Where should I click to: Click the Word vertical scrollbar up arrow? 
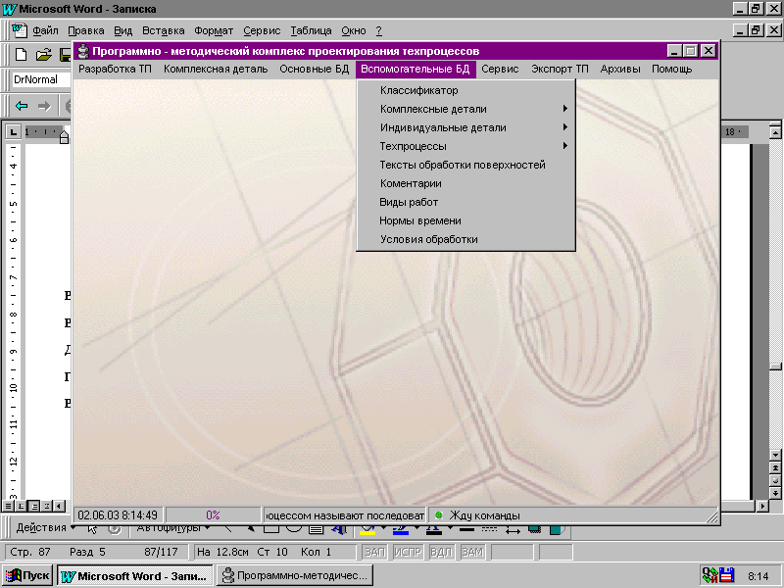pyautogui.click(x=775, y=132)
